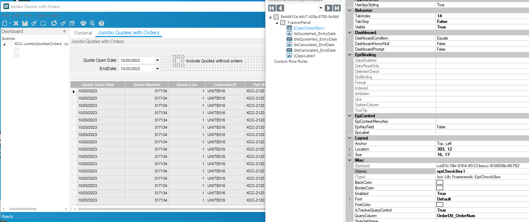The width and height of the screenshot is (529, 222).
Task: Click the BorderColor color swatch
Action: coord(440,188)
